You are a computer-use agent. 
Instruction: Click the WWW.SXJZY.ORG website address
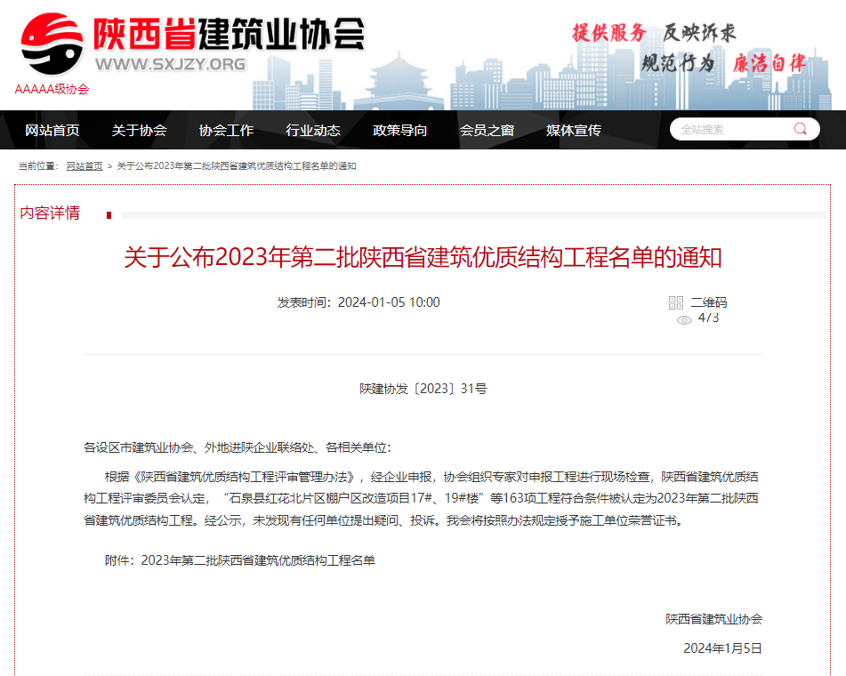170,64
